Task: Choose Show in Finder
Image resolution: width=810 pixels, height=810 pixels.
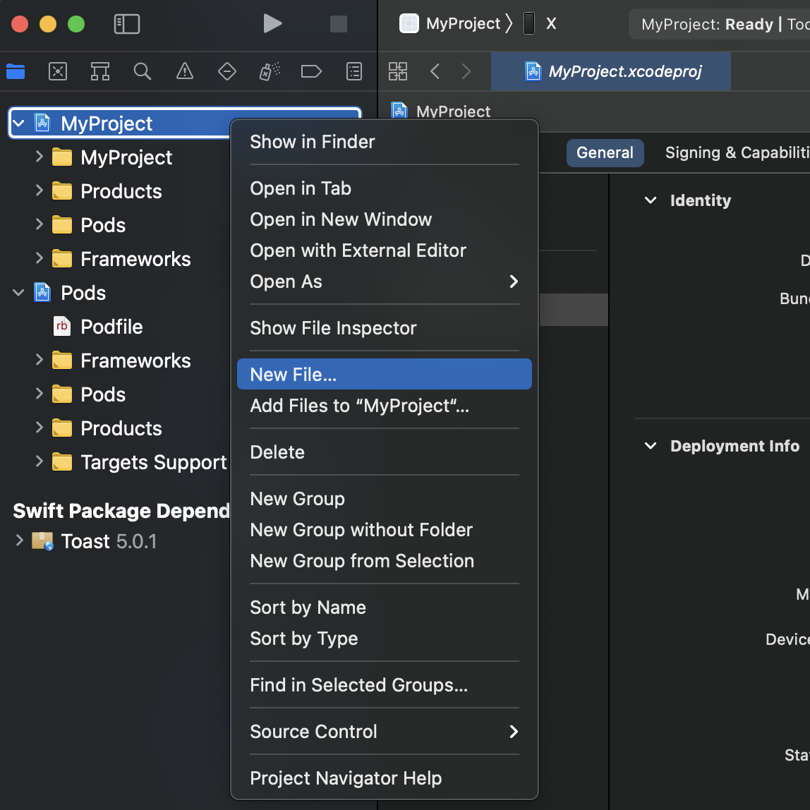Action: (x=384, y=142)
